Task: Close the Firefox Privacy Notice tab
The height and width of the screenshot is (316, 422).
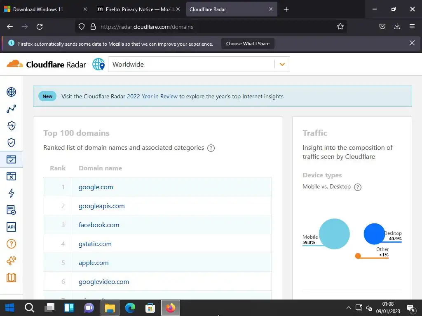Action: [178, 9]
